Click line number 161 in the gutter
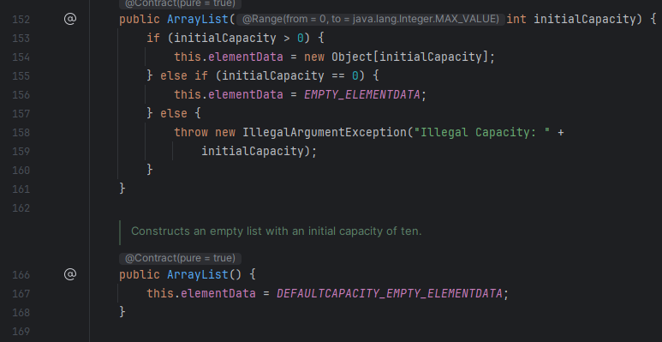This screenshot has height=342, width=662. pos(21,189)
